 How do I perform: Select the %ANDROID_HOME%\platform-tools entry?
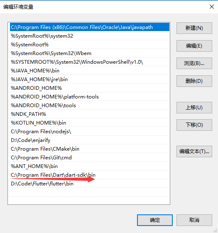pyautogui.click(x=89, y=96)
